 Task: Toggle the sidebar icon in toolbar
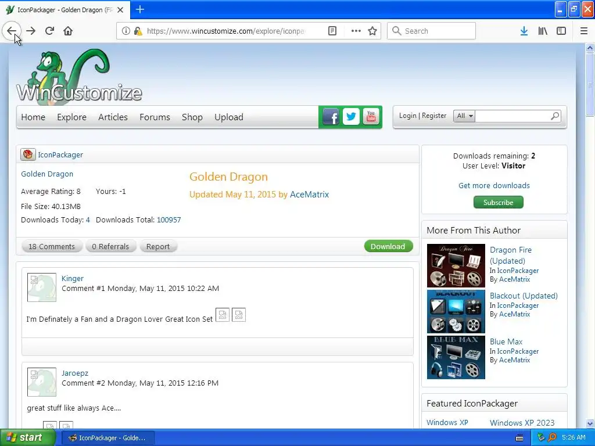[561, 31]
